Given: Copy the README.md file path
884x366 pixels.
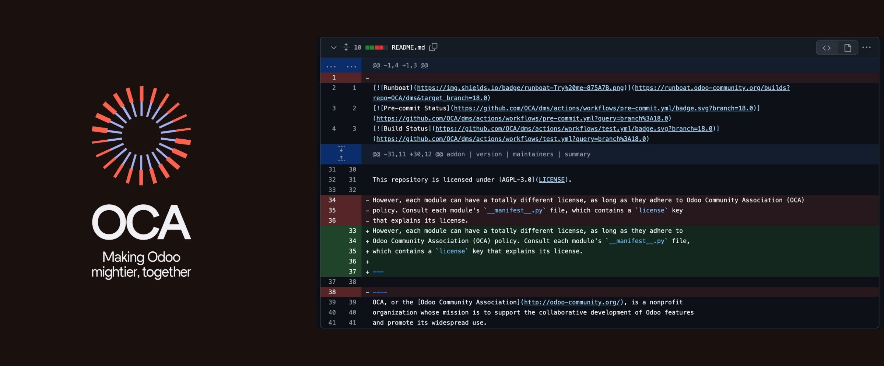Looking at the screenshot, I should tap(434, 47).
